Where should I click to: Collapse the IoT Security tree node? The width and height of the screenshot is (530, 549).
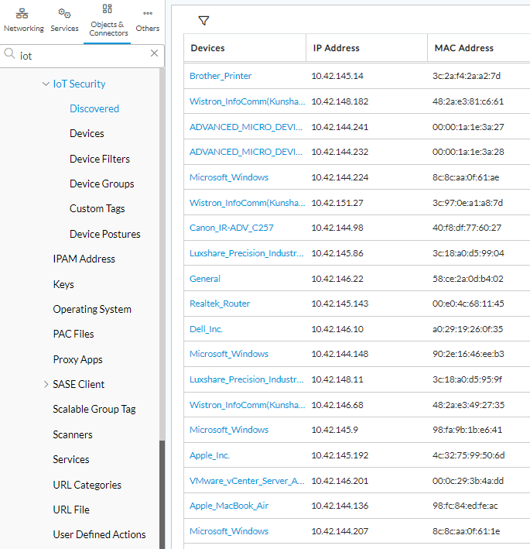[x=46, y=84]
